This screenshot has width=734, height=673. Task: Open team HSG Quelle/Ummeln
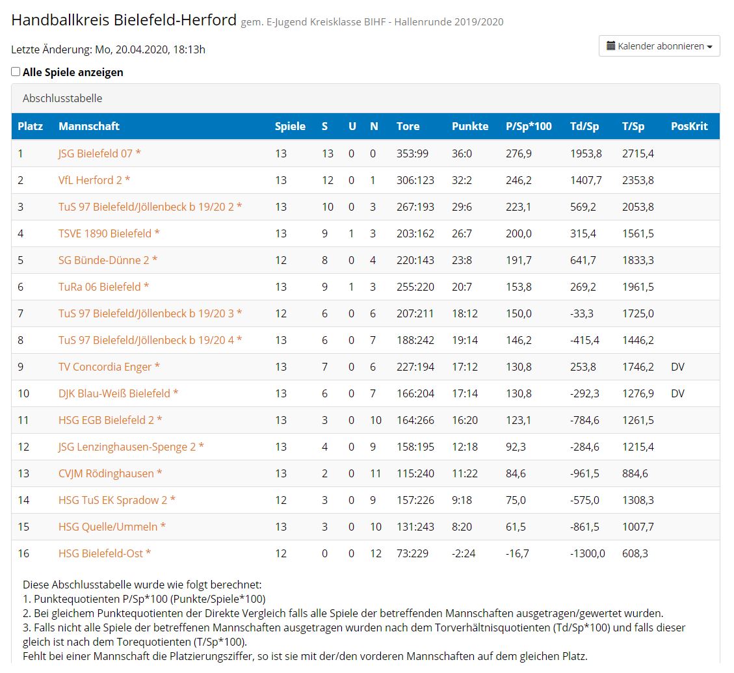112,527
